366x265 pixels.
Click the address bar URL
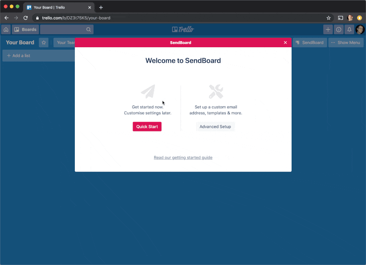tap(76, 18)
